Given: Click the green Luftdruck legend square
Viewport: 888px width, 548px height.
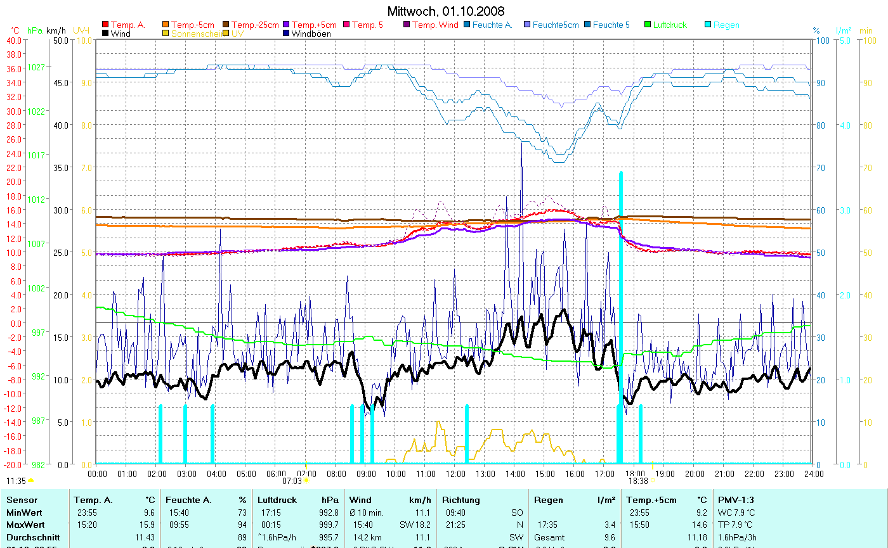Looking at the screenshot, I should pyautogui.click(x=648, y=25).
